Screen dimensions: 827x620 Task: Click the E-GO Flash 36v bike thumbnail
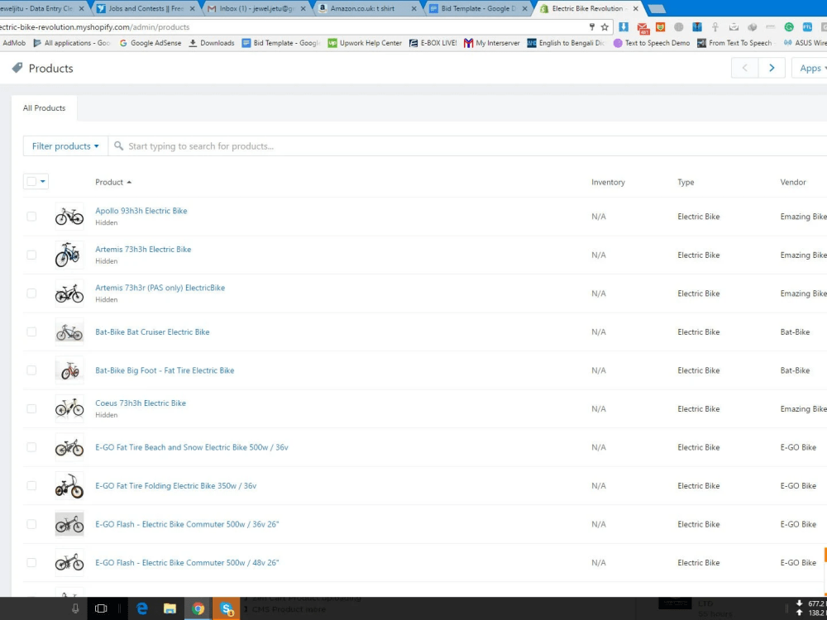coord(69,524)
